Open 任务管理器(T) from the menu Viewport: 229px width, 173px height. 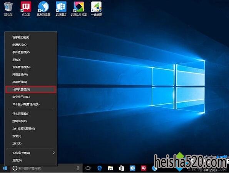point(31,114)
